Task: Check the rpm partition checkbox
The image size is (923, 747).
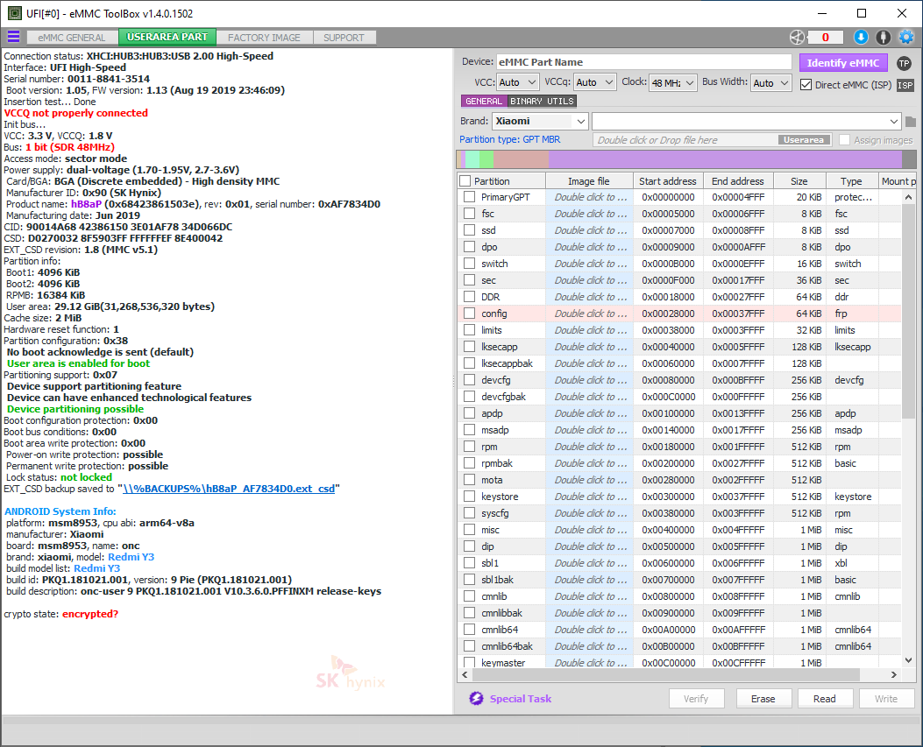Action: (469, 447)
